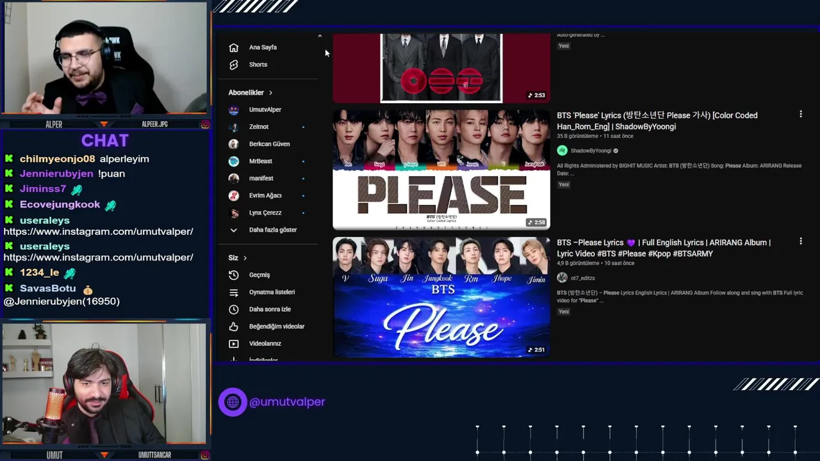This screenshot has height=461, width=820.
Task: Click chat username SavasBotu
Action: coord(47,288)
